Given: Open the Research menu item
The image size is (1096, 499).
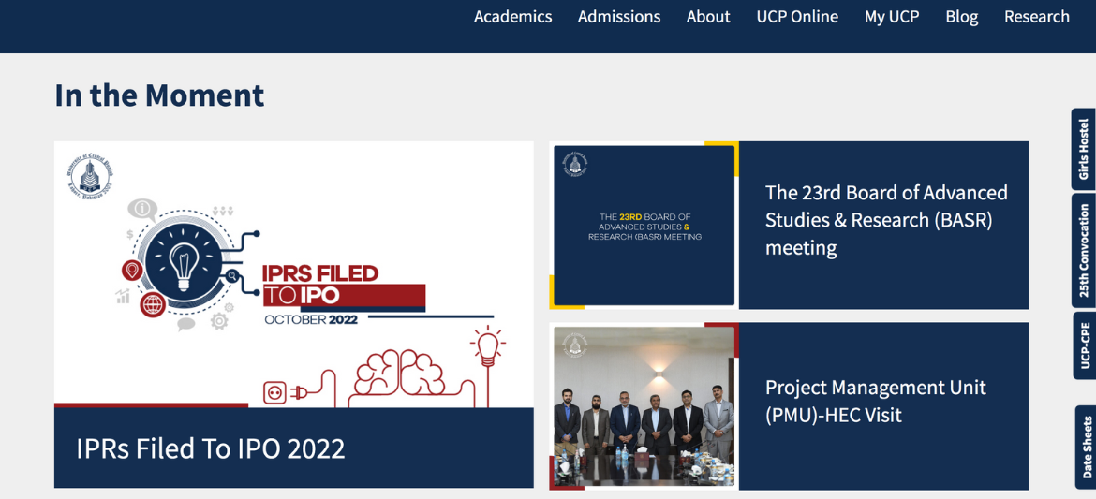Looking at the screenshot, I should (x=1037, y=17).
